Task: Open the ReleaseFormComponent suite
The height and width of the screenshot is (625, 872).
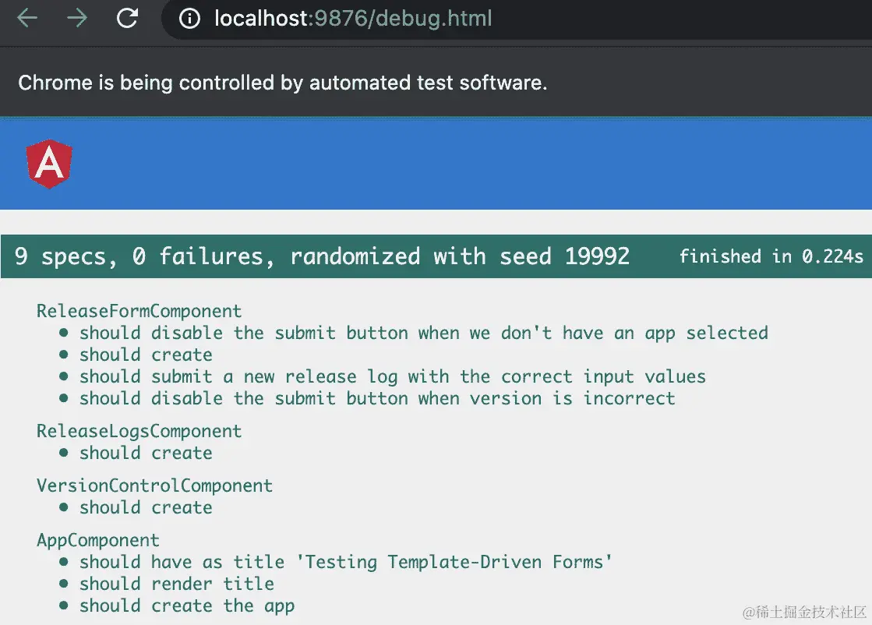Action: pos(139,311)
